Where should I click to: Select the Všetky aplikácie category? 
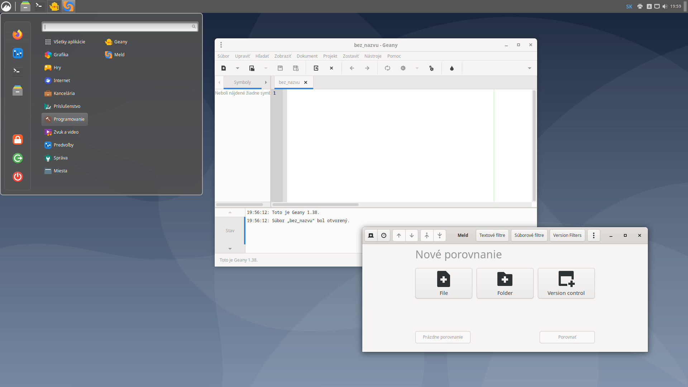tap(65, 42)
